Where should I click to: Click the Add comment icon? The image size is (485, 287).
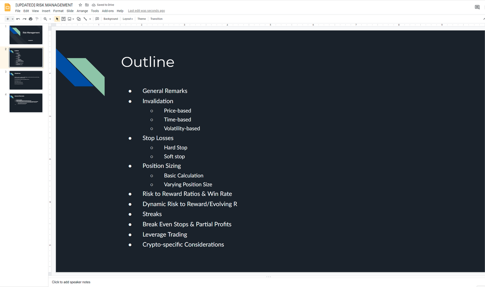coord(97,19)
